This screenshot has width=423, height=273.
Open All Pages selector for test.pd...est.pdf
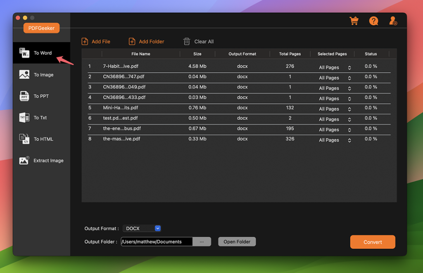[x=335, y=119]
